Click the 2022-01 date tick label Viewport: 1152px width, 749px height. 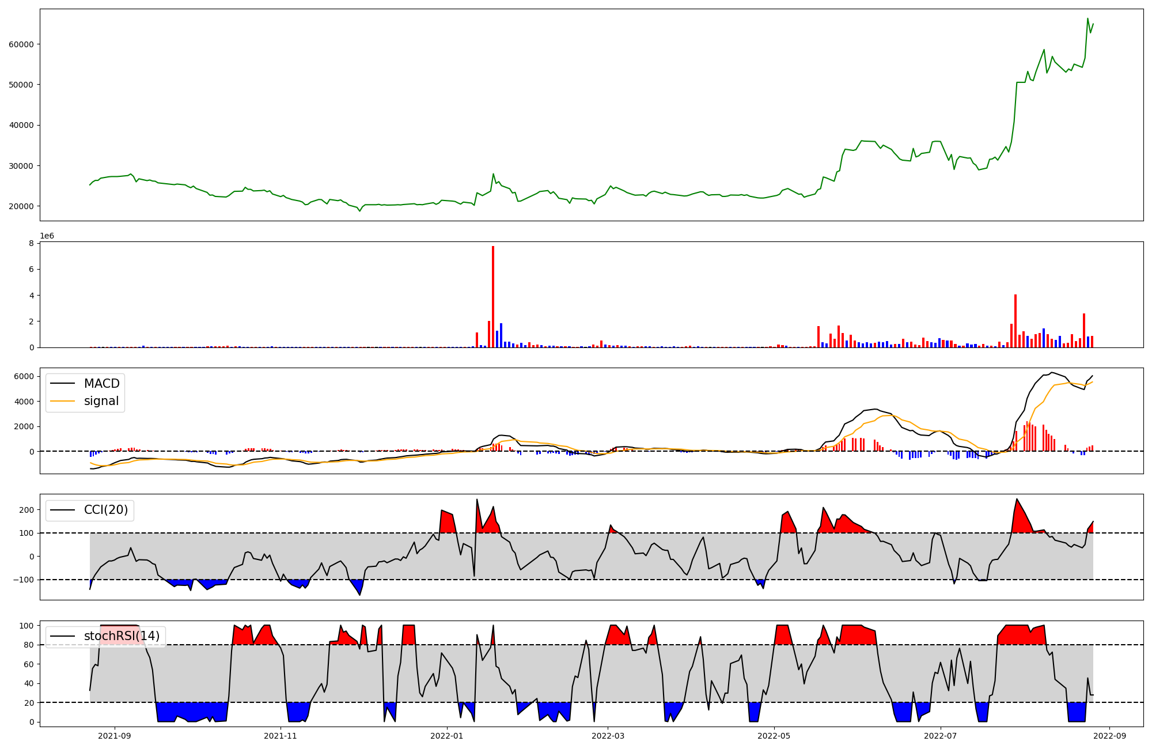tap(446, 736)
